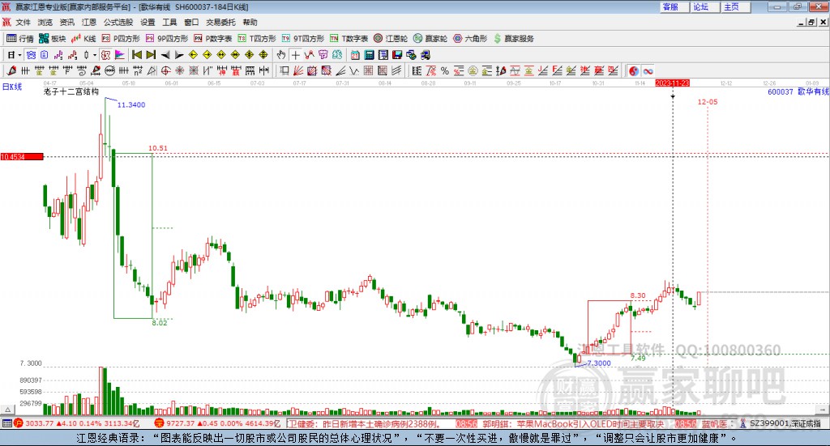Select the red Gann fan lines tool
This screenshot has width=830, height=446.
[298, 70]
